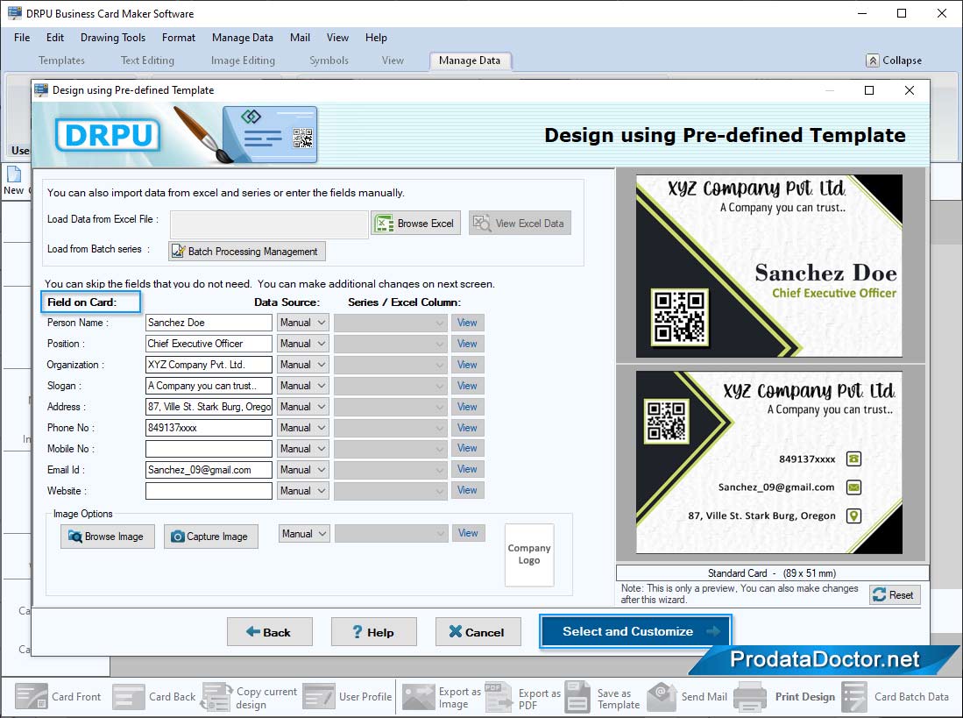
Task: Click the View Excel Data button
Action: (x=520, y=224)
